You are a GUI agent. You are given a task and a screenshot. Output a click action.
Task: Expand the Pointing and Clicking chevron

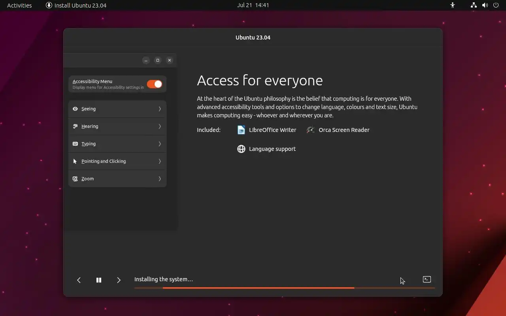(160, 161)
